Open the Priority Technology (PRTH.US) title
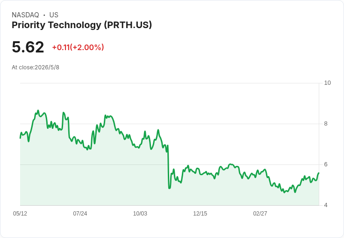Screen dimensions: 344x238 [82, 25]
